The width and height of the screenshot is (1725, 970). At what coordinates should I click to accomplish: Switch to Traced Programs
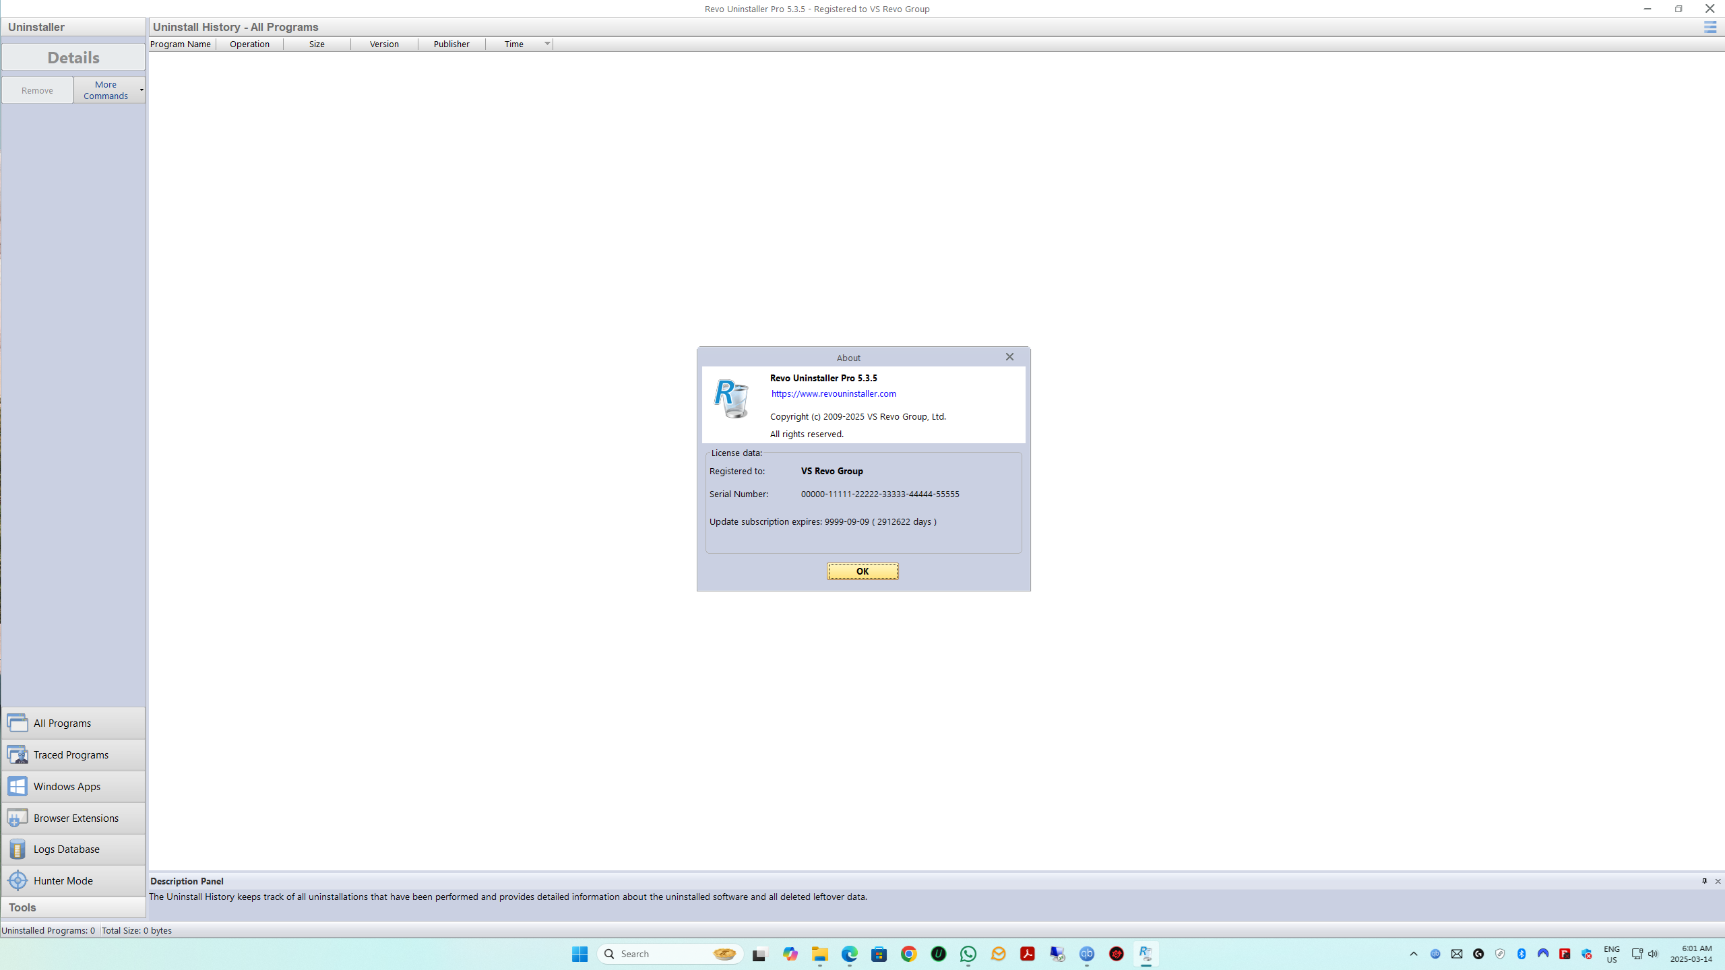tap(73, 754)
